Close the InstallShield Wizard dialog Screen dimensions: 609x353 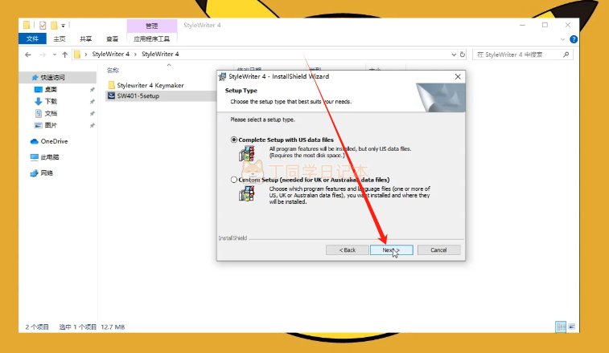[x=458, y=77]
